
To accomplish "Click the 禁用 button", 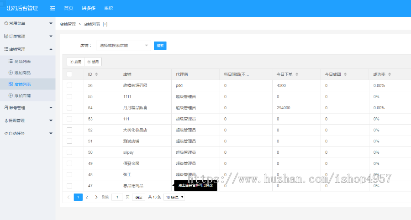I will click(x=93, y=62).
